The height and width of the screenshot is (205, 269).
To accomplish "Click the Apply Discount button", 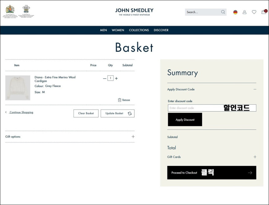I will (185, 119).
